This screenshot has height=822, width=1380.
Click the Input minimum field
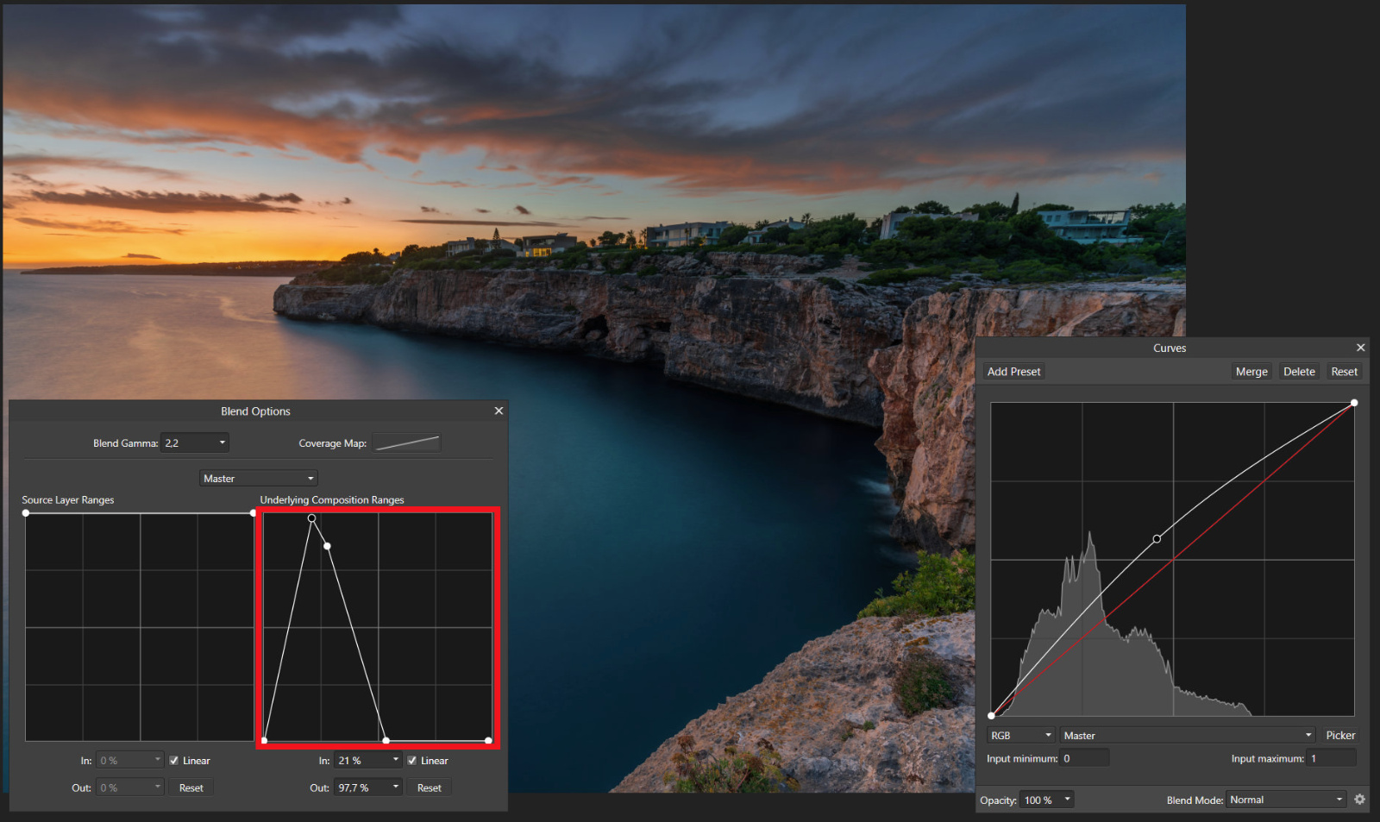point(1085,758)
